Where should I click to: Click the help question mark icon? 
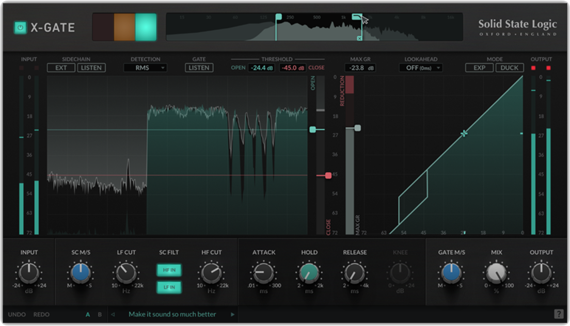point(559,314)
